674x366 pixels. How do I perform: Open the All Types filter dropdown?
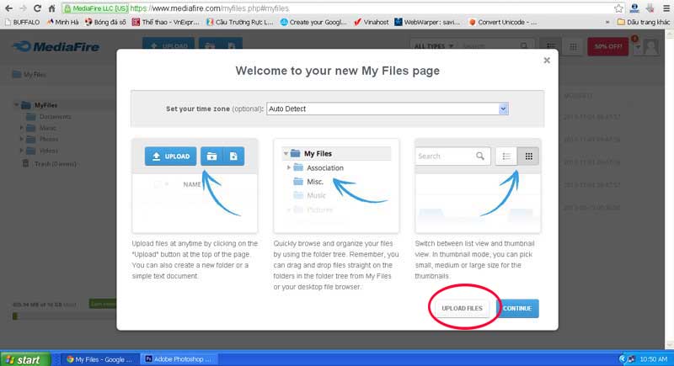434,46
